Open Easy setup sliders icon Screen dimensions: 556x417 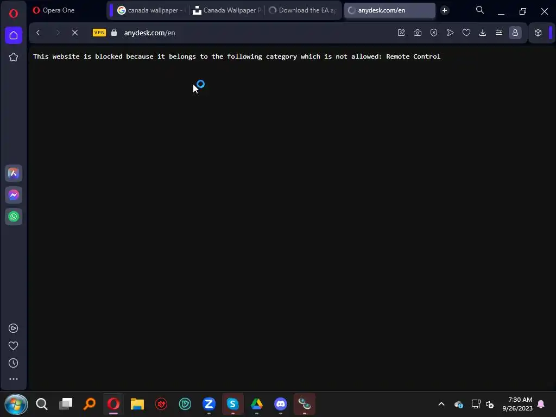(499, 33)
